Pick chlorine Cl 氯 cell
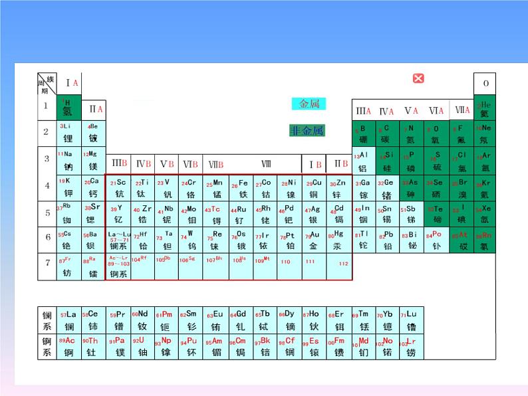 (462, 161)
